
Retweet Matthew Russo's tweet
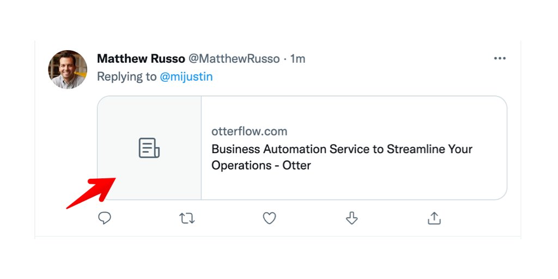point(187,219)
